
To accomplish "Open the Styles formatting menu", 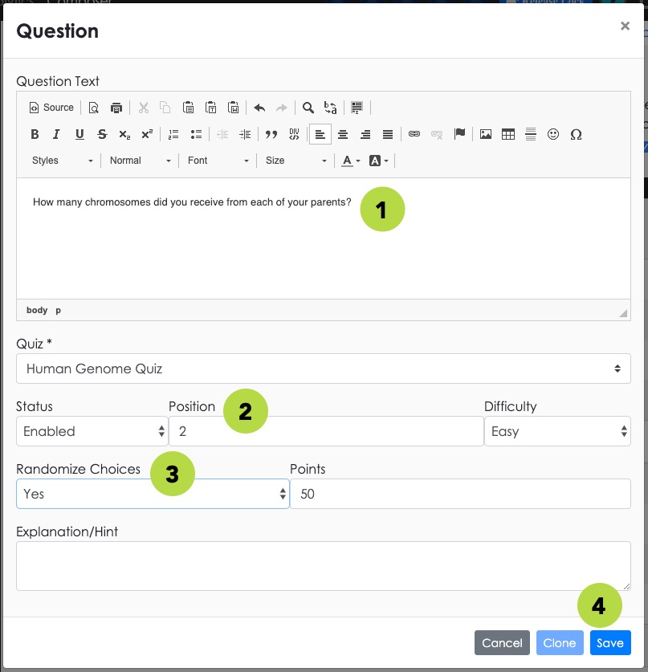I will [x=62, y=161].
